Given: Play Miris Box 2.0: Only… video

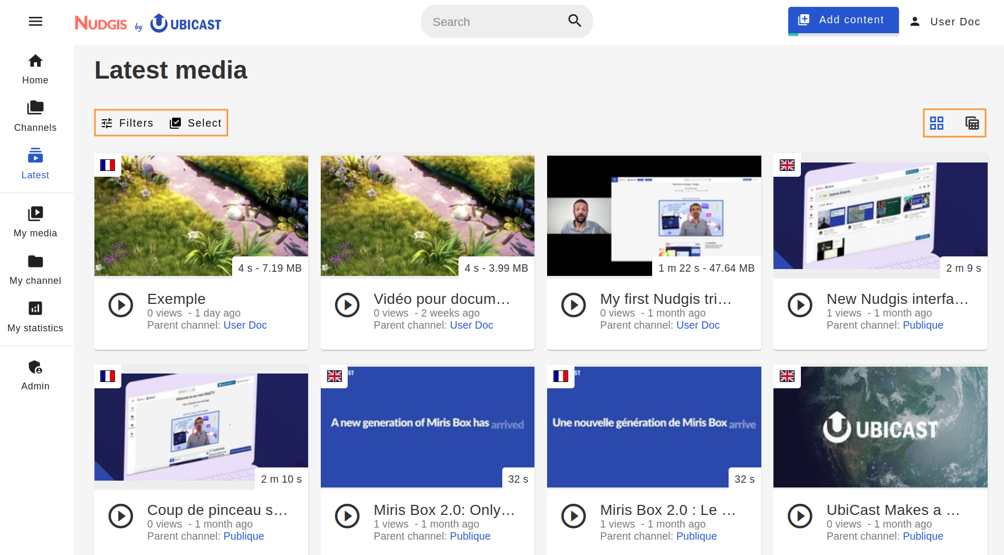Looking at the screenshot, I should pos(347,516).
